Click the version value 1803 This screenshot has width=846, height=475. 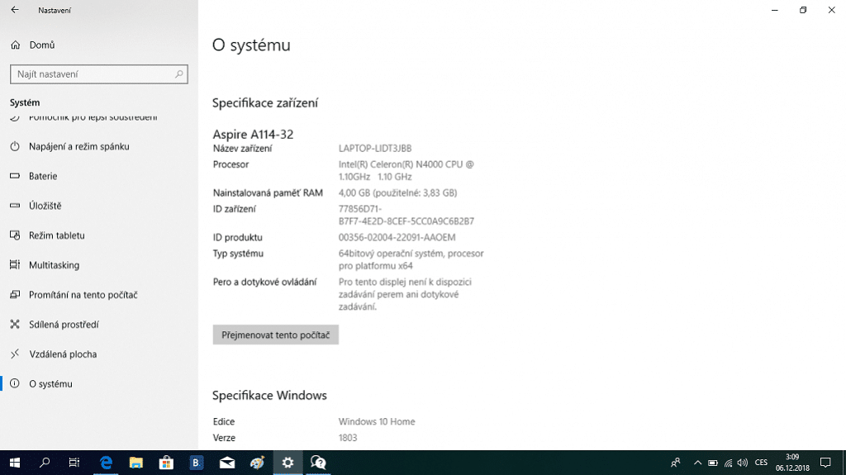point(348,438)
